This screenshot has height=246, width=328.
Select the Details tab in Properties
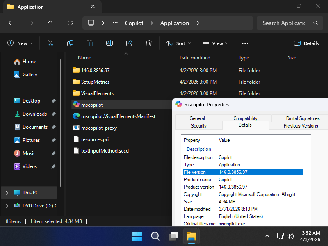(245, 125)
